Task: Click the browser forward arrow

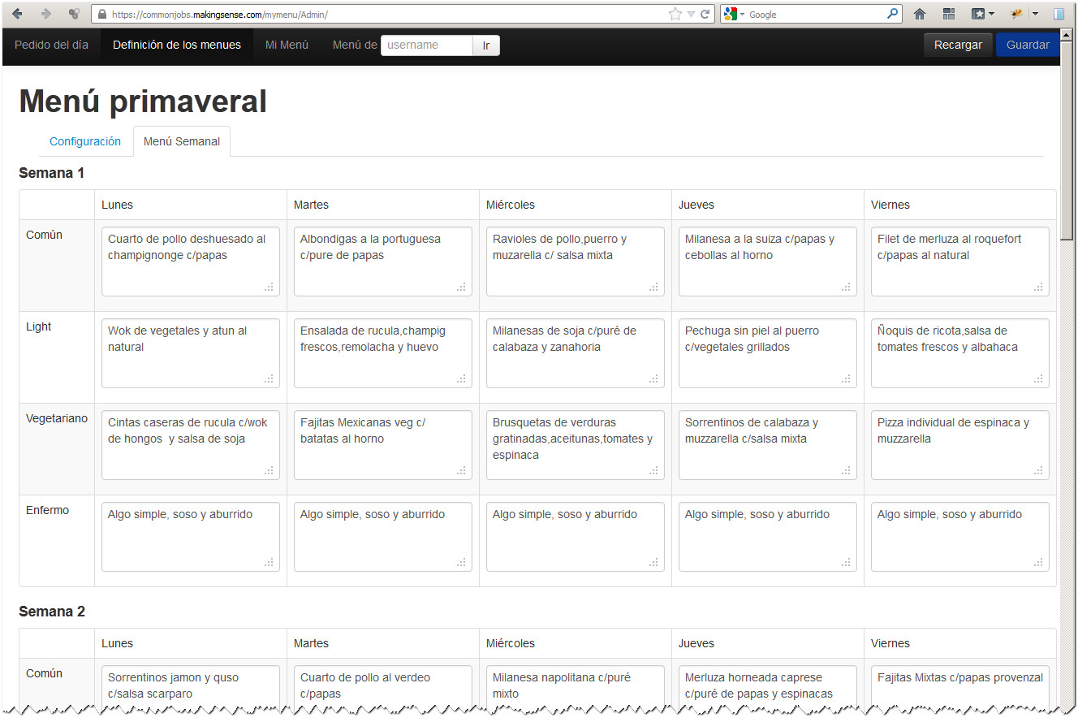Action: [x=45, y=14]
